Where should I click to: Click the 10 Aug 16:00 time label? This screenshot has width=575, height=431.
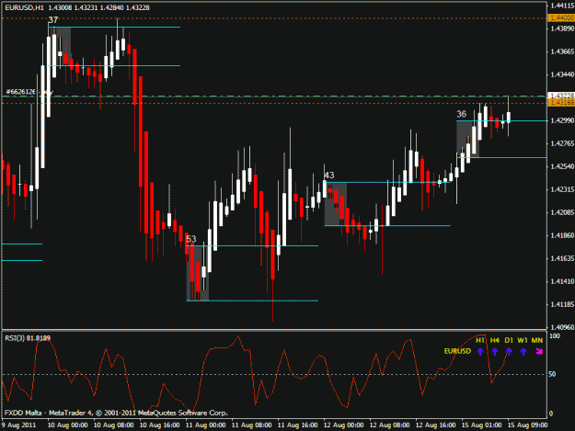pos(159,425)
